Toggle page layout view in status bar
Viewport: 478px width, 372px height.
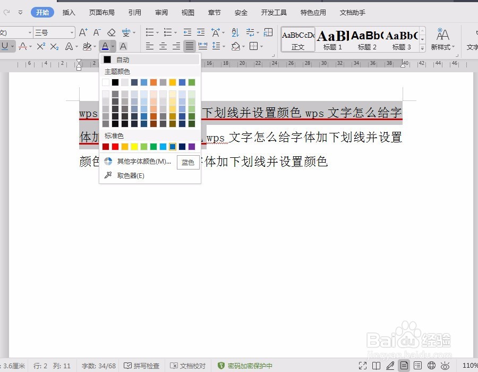[404, 365]
